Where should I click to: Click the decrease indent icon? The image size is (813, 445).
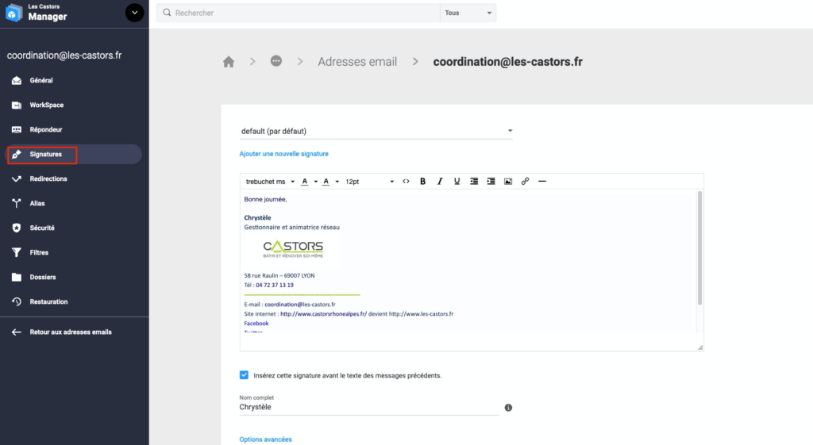click(474, 182)
